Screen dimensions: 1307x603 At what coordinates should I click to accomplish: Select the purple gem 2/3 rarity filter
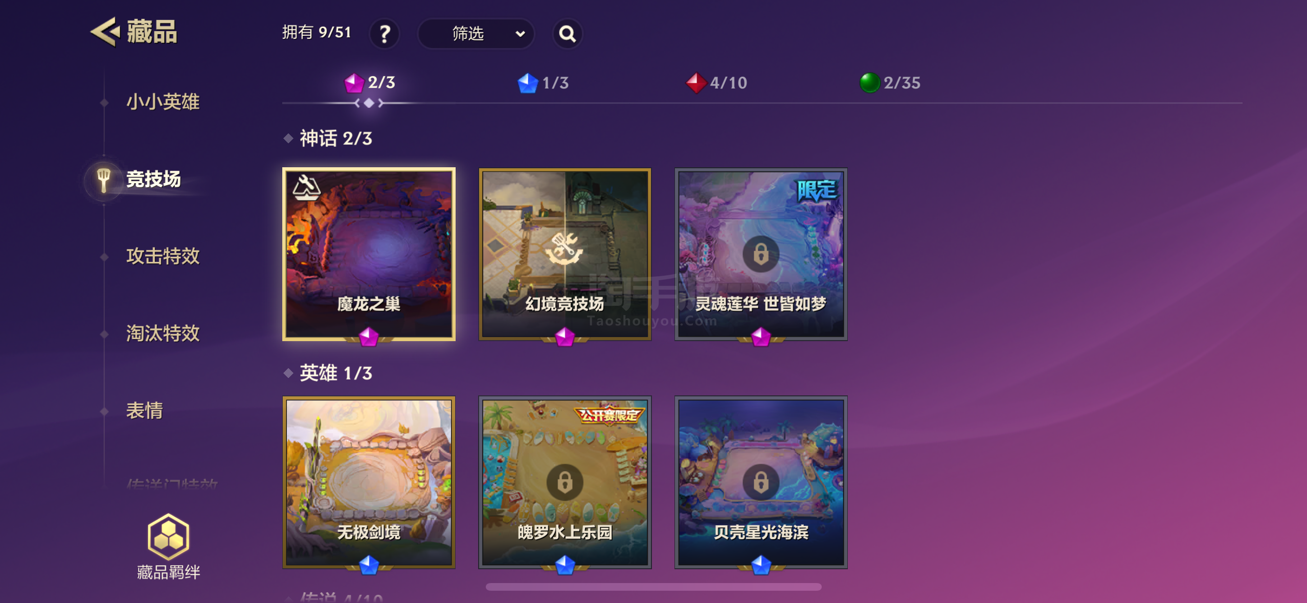370,82
